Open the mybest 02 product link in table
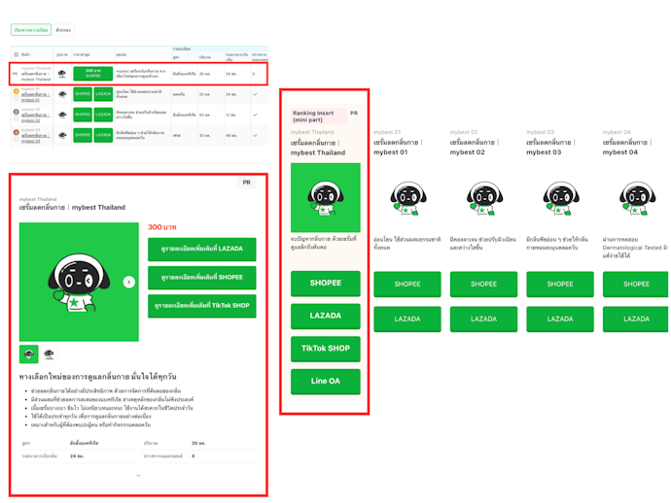This screenshot has width=671, height=503. 35,117
